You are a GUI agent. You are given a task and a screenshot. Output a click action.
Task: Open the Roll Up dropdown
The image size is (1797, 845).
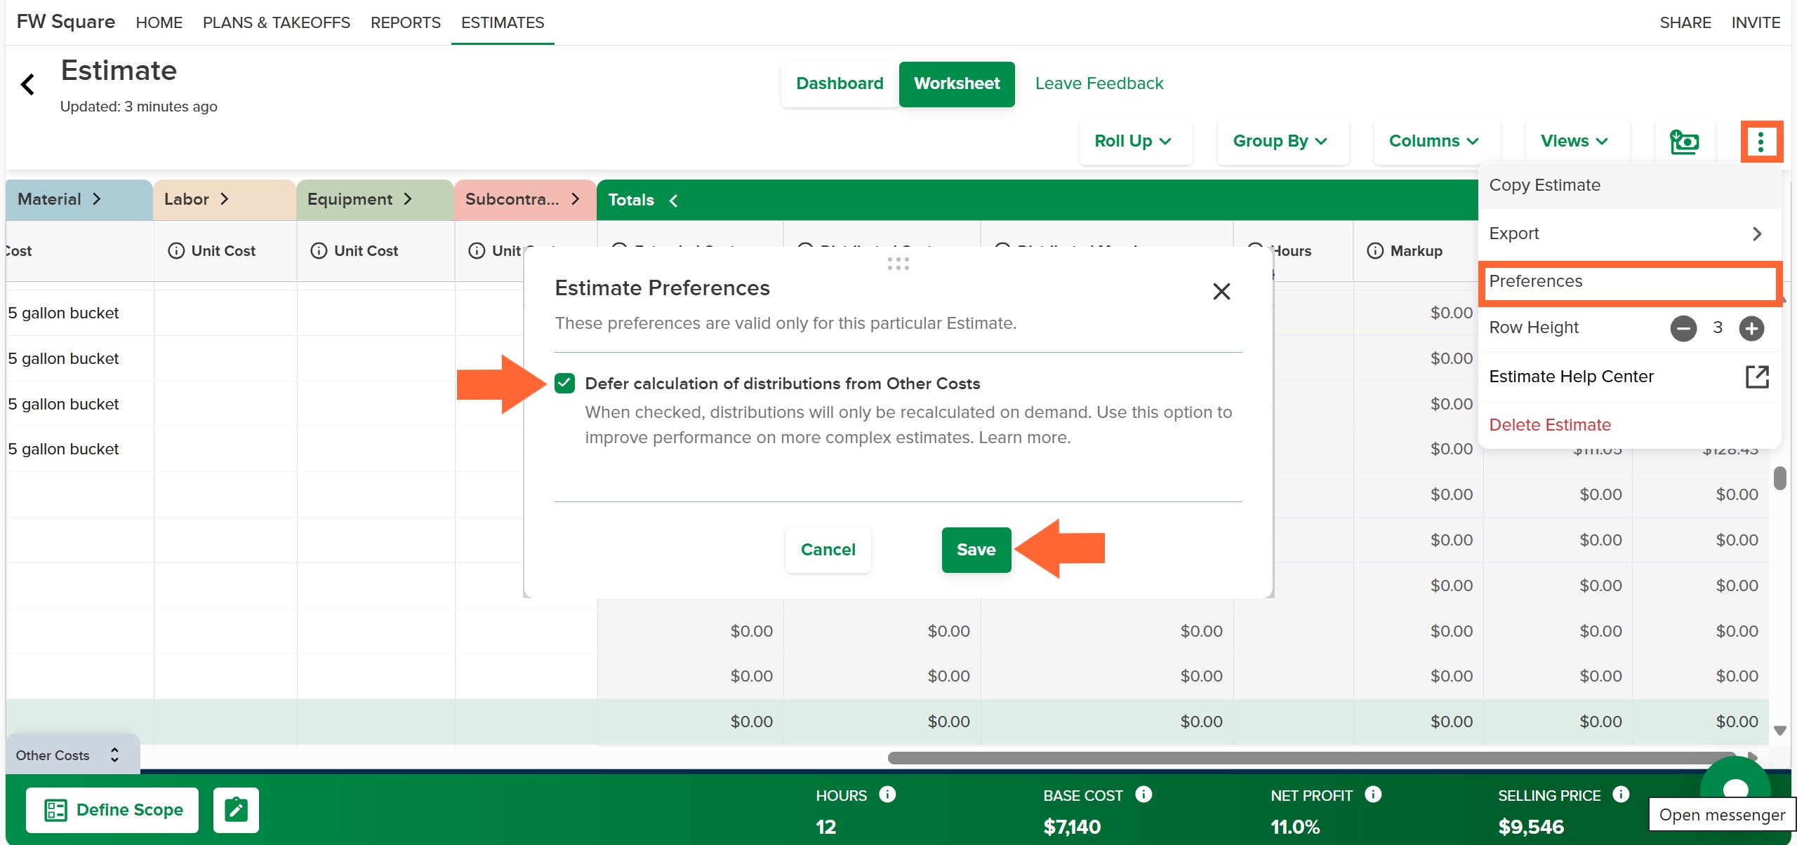pos(1134,142)
